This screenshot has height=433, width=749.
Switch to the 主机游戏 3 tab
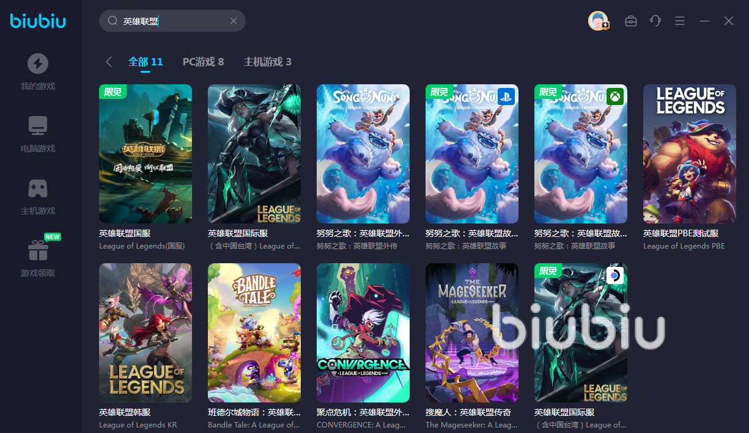click(x=267, y=62)
